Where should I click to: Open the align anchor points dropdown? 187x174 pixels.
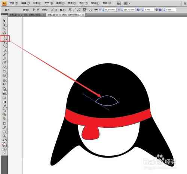[x=85, y=10]
